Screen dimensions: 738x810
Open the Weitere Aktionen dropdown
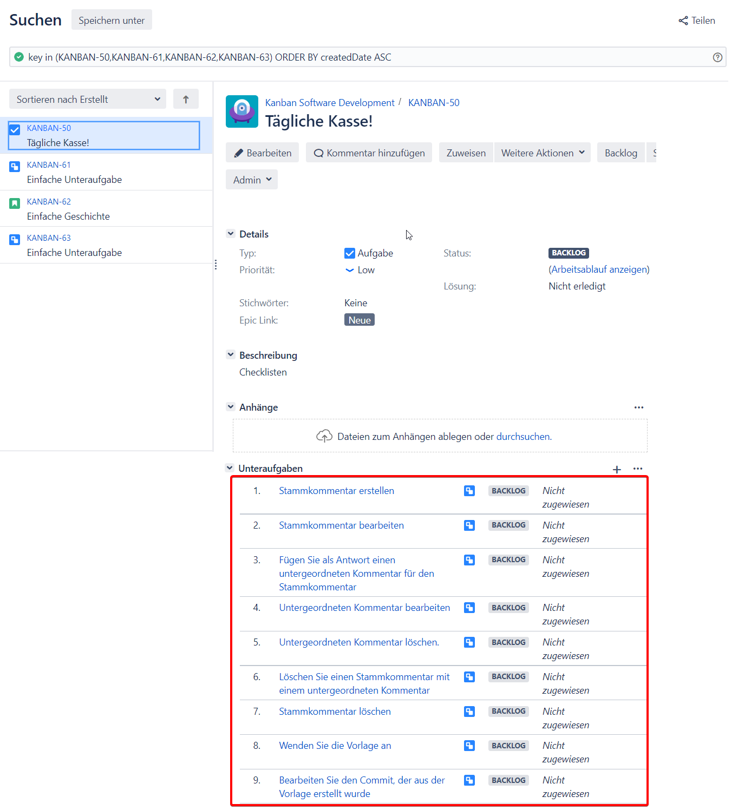click(x=542, y=153)
